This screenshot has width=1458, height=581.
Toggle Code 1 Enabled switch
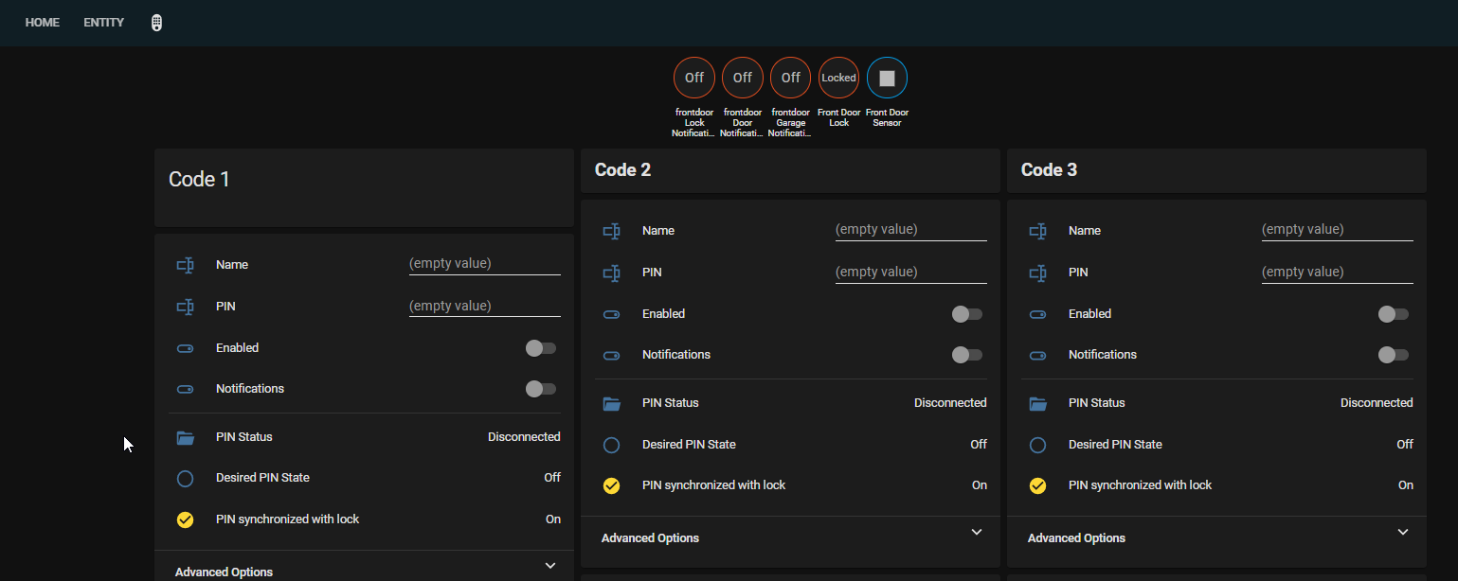541,348
